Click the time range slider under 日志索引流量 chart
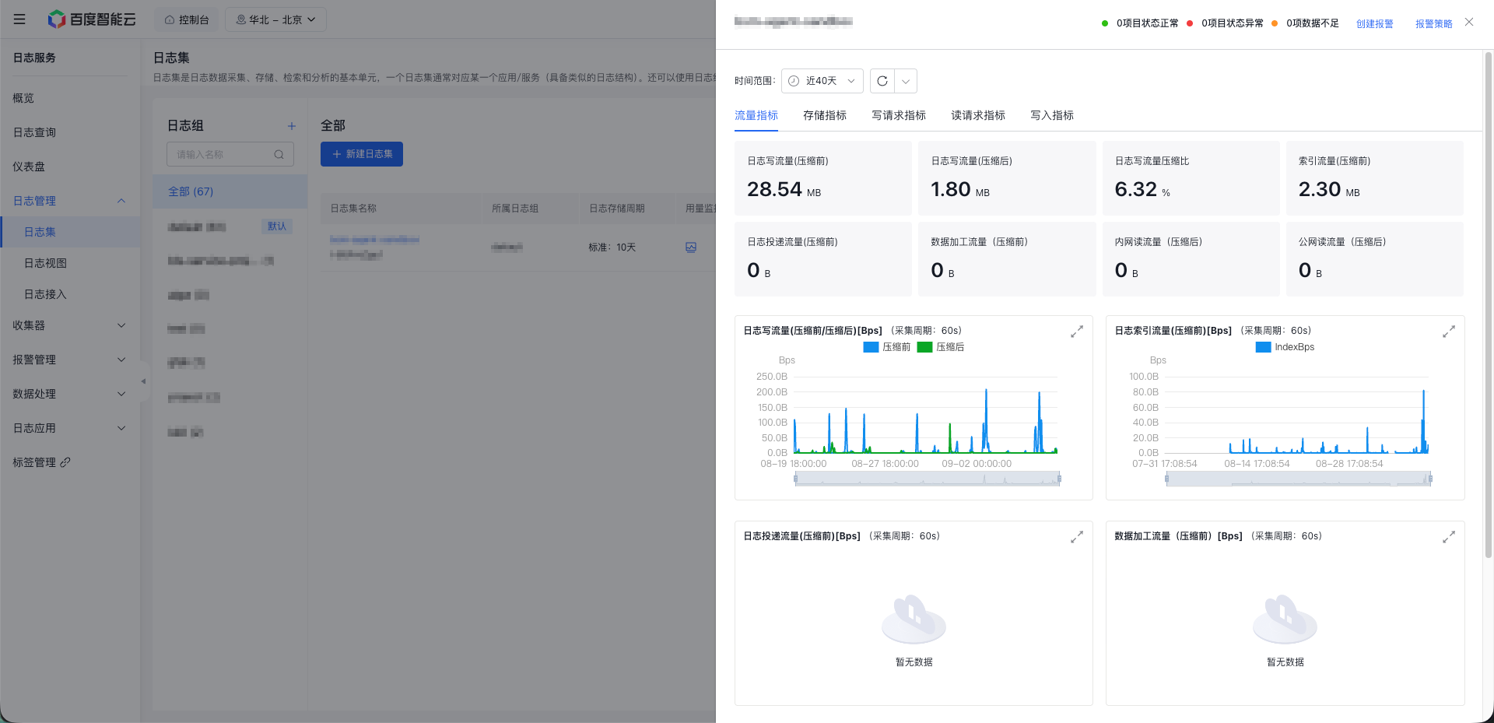Image resolution: width=1494 pixels, height=723 pixels. click(x=1299, y=479)
